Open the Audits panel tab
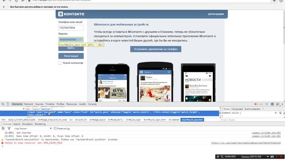This screenshot has width=285, height=160. [x=82, y=104]
